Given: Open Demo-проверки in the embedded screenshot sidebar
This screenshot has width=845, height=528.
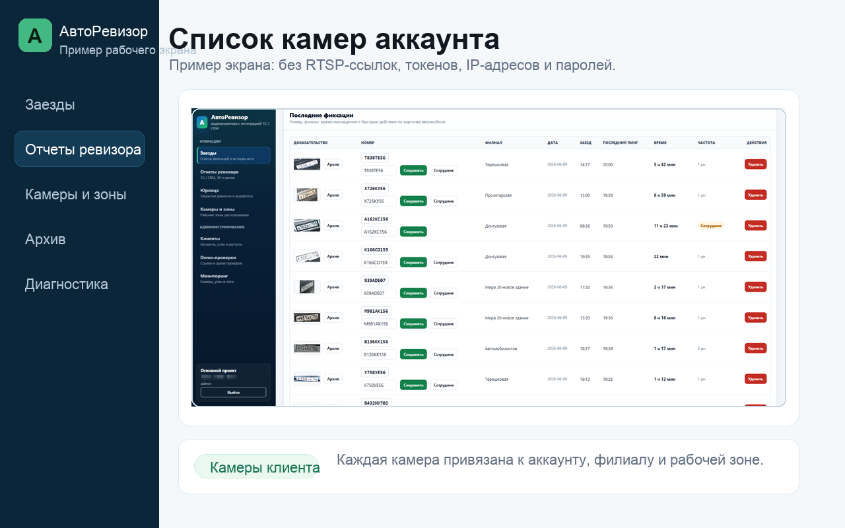Looking at the screenshot, I should (234, 259).
